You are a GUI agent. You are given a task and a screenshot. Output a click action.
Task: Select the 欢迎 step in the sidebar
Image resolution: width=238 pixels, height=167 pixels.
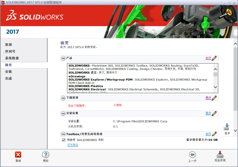click(8, 45)
